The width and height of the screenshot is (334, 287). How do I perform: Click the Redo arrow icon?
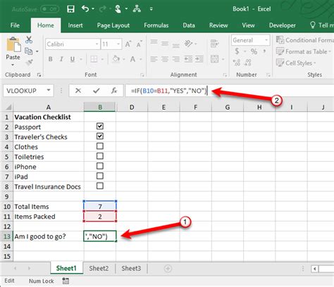coord(102,9)
